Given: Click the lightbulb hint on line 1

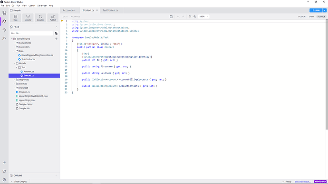Looking at the screenshot, I should pos(62,21).
